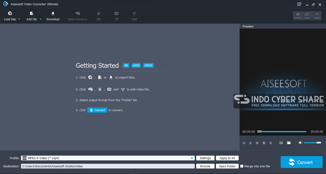
Task: Browse for destination folder
Action: tap(205, 166)
